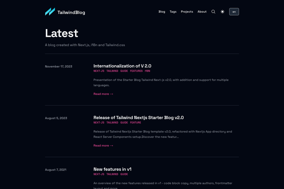Select NEXT-JS tag under Release v2.0 post

pos(99,123)
